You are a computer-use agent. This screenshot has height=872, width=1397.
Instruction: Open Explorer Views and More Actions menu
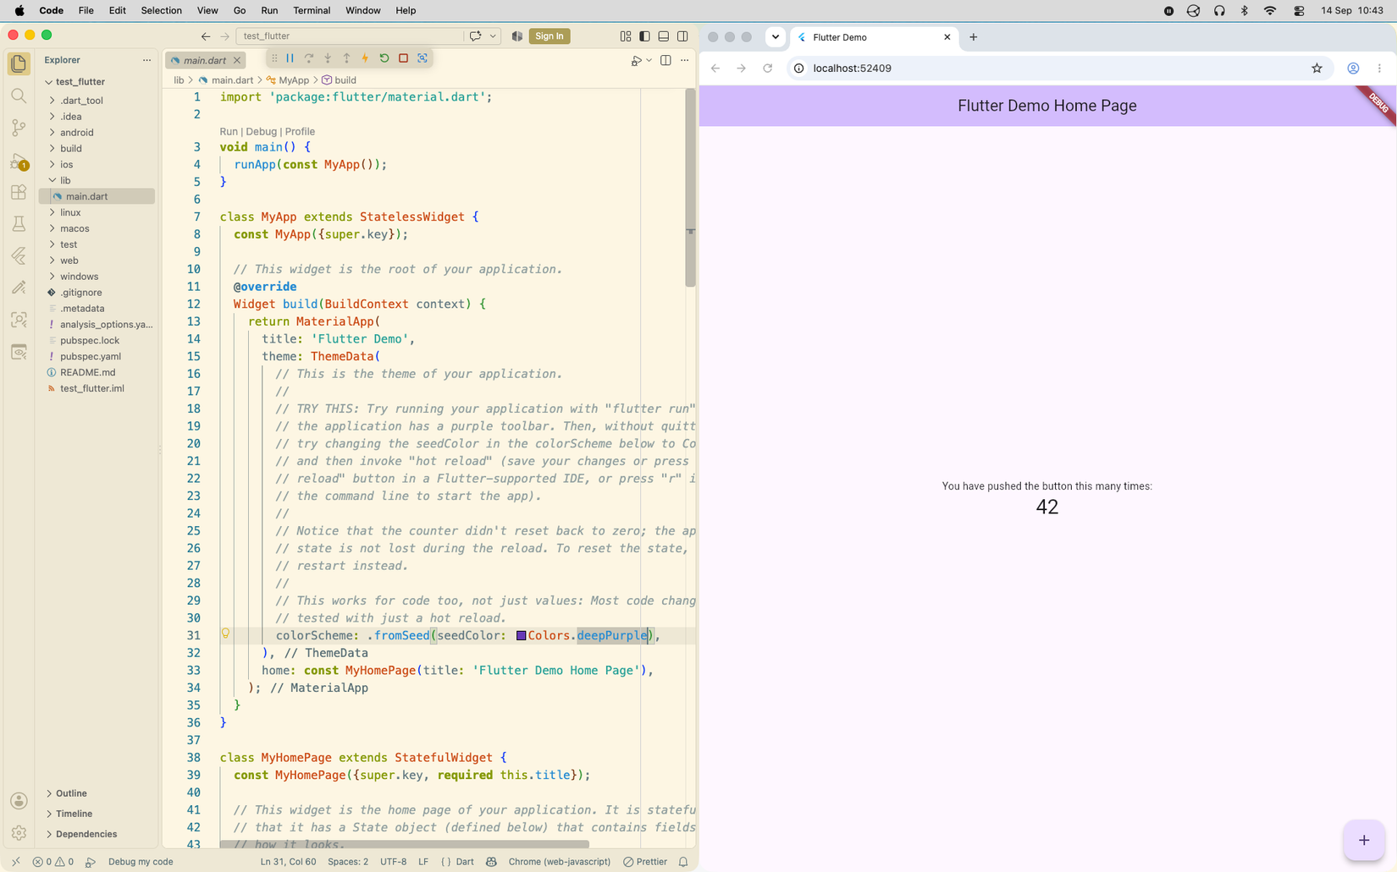[x=146, y=60]
